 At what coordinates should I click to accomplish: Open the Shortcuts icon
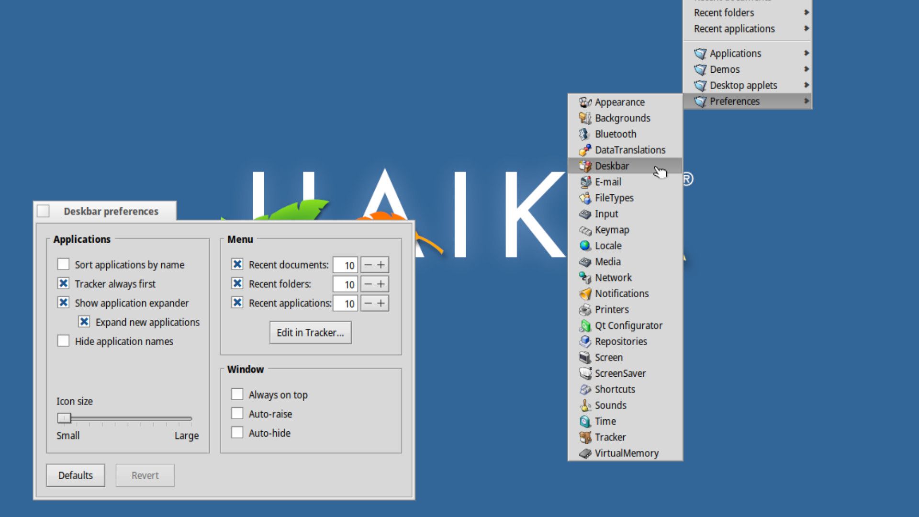pos(585,389)
